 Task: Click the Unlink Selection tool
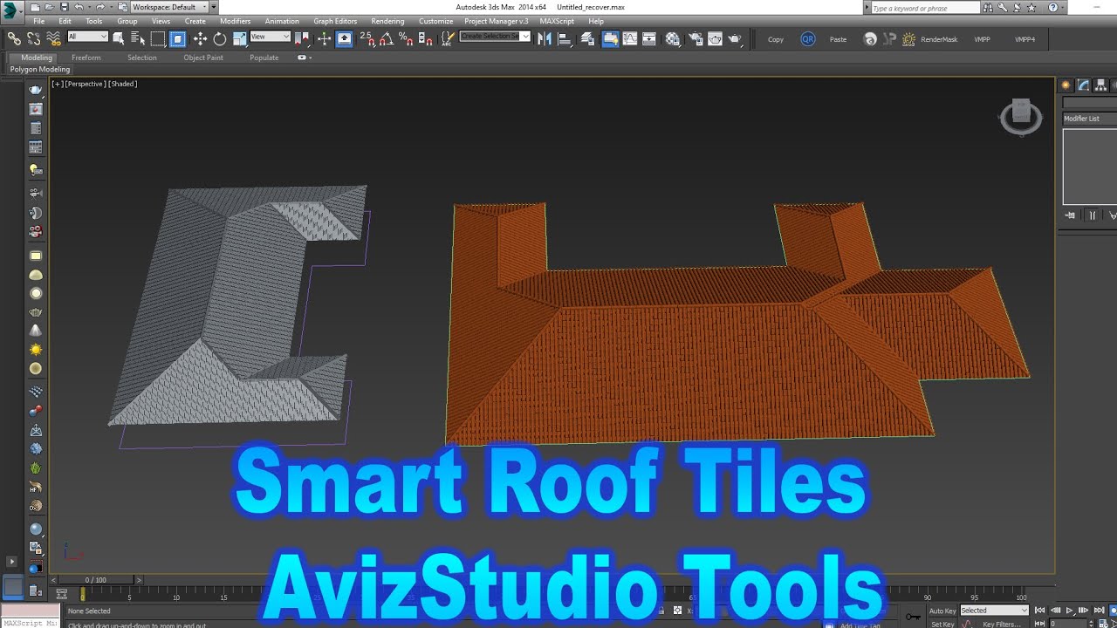(x=33, y=38)
